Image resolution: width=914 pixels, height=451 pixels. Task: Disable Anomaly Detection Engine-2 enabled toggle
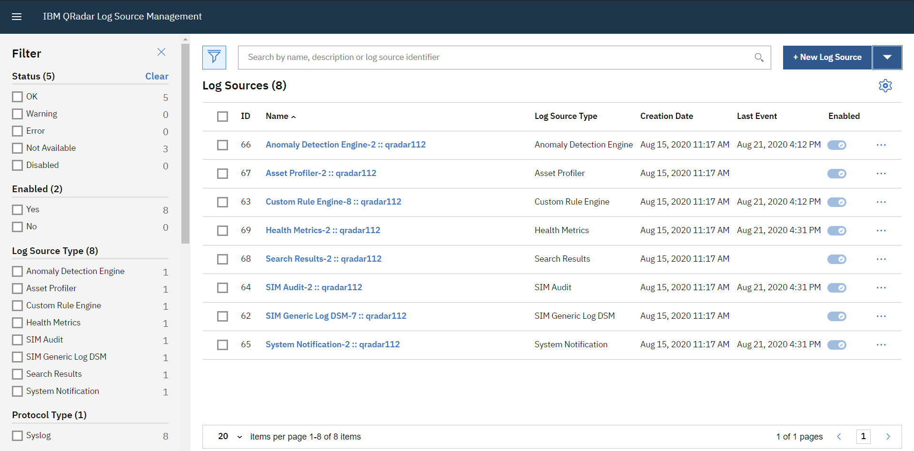click(836, 145)
